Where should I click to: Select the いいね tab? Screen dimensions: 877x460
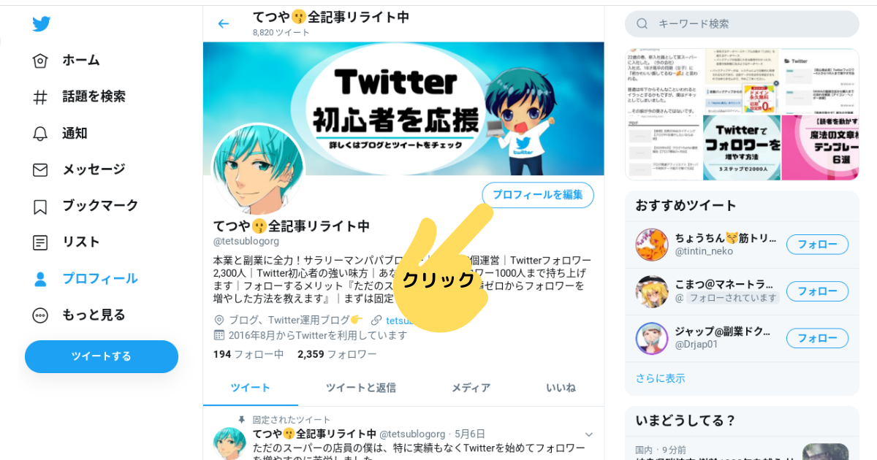(x=561, y=388)
